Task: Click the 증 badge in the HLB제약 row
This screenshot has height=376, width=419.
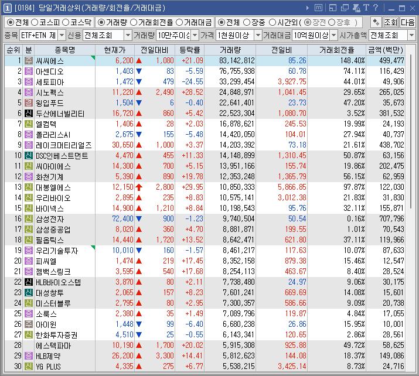Action: tap(29, 356)
